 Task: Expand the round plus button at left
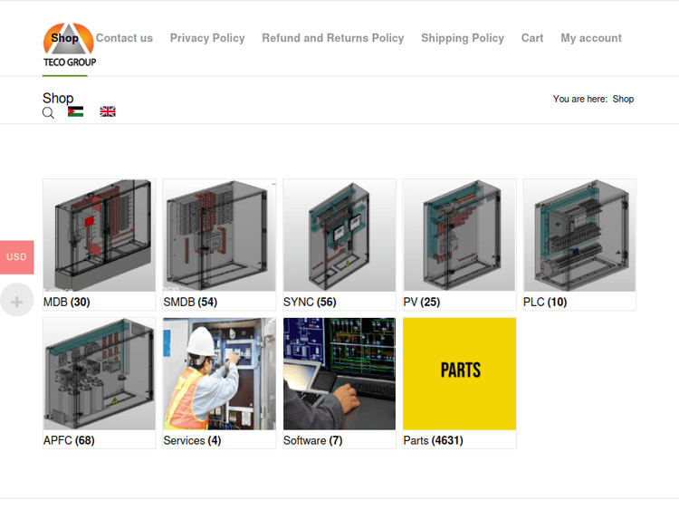coord(17,300)
